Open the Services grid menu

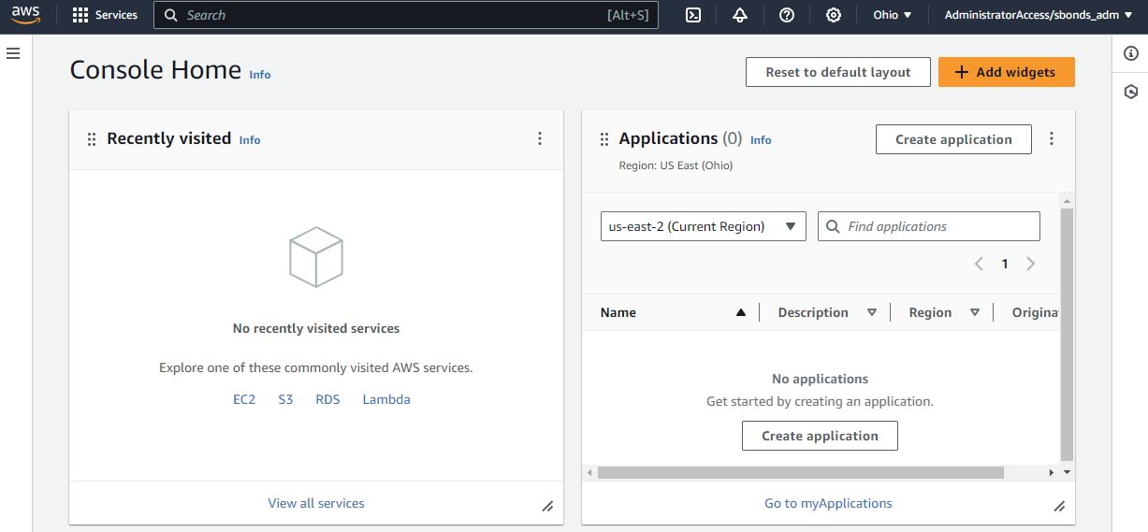[x=105, y=15]
